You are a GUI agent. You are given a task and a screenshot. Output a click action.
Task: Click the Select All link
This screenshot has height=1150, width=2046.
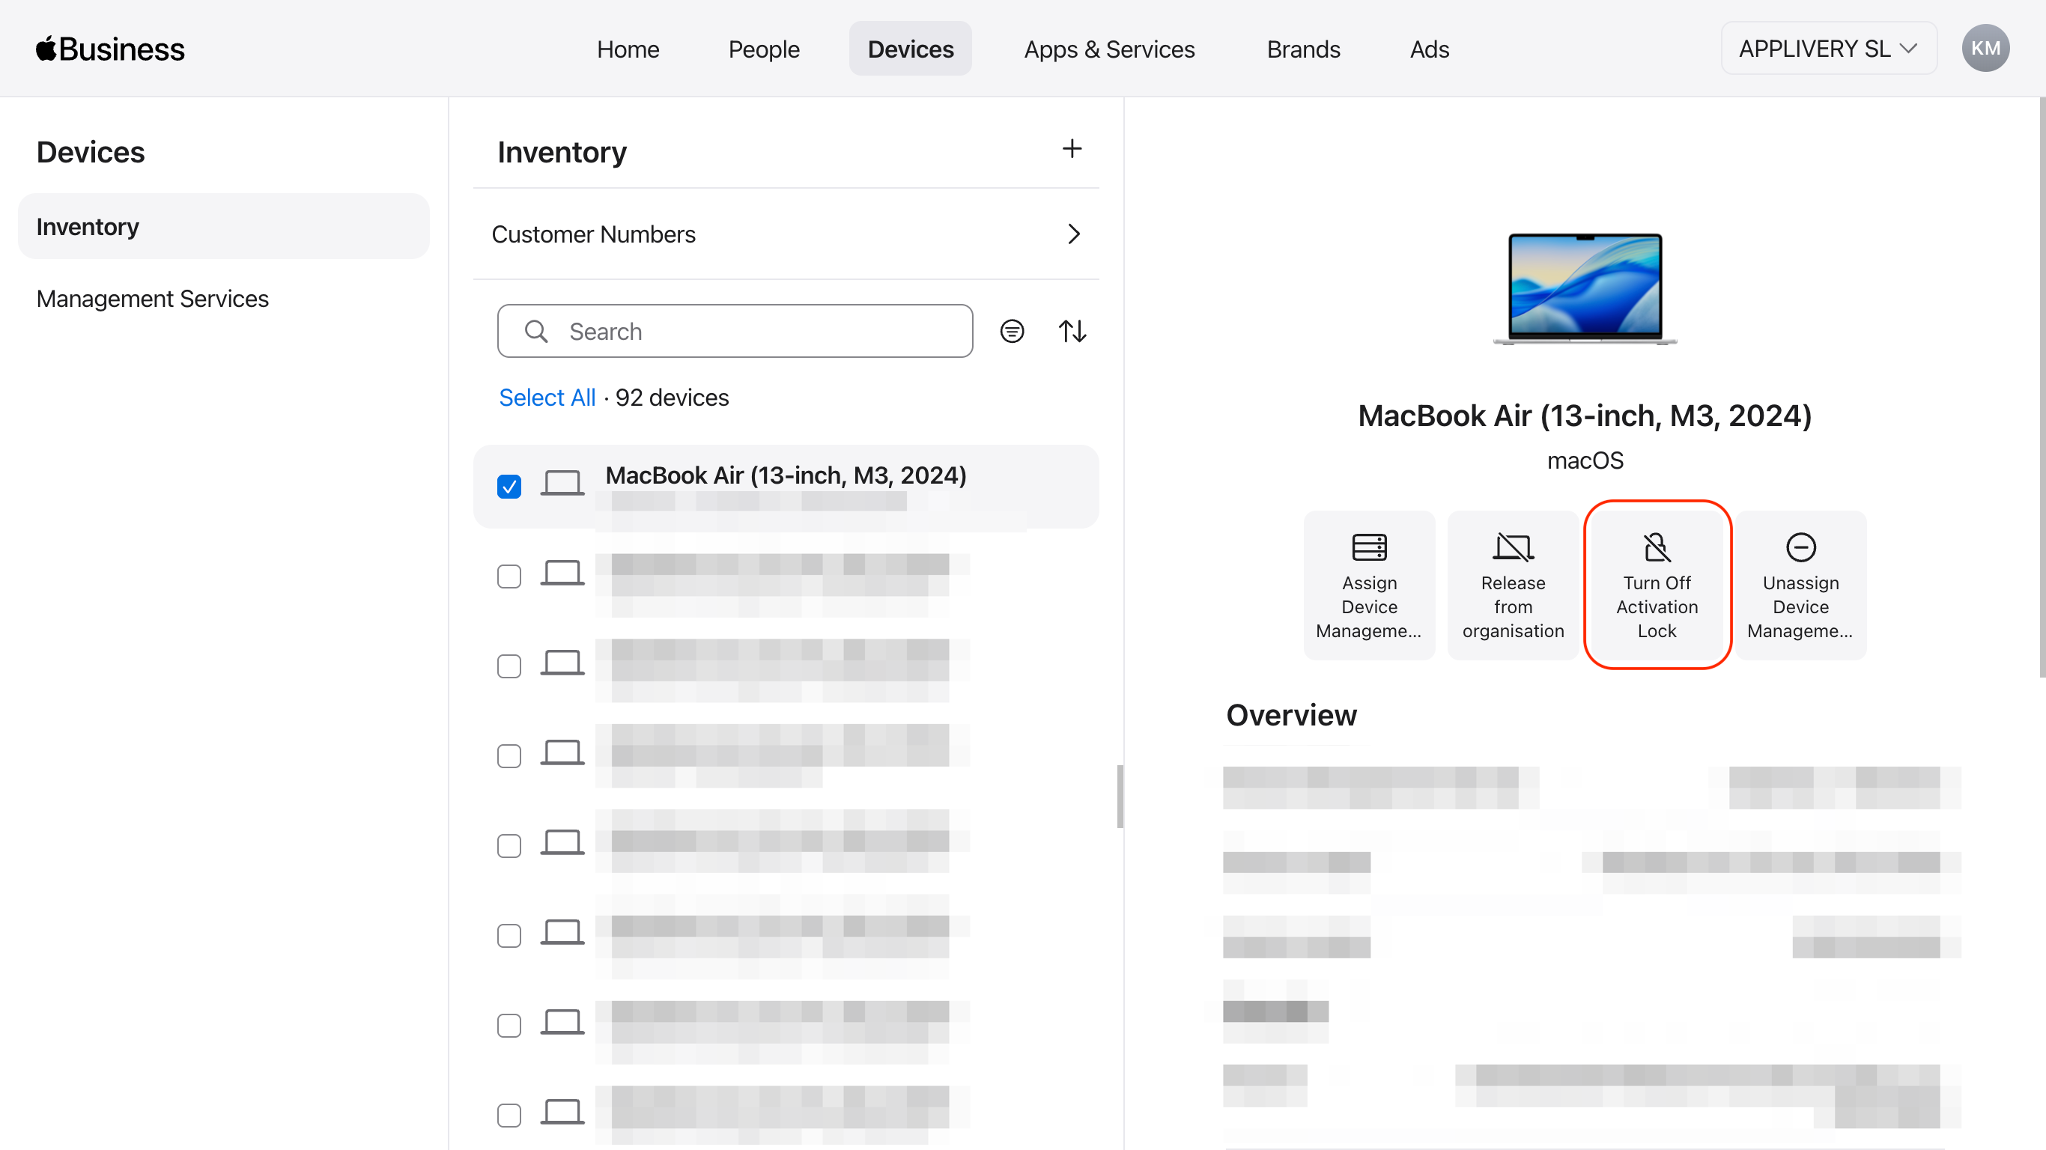click(x=547, y=397)
